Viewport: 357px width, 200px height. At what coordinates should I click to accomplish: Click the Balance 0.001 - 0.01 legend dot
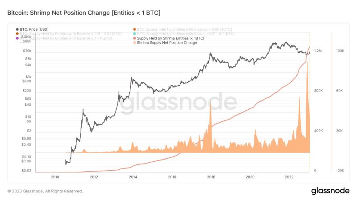click(x=17, y=34)
